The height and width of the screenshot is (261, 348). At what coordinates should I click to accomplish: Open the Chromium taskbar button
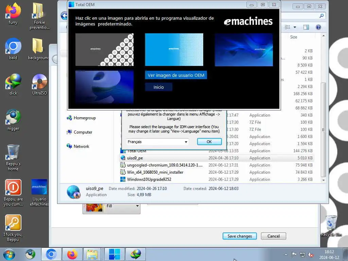[x=51, y=254]
